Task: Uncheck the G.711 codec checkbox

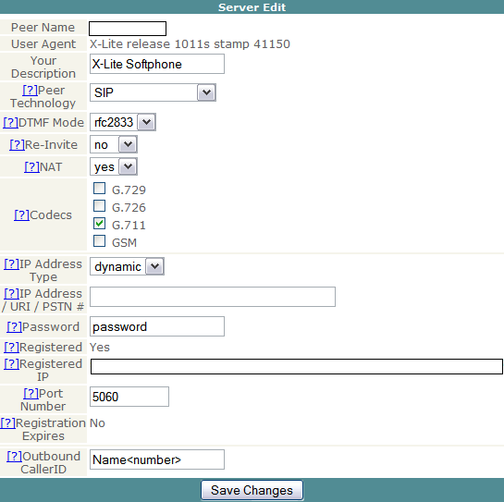Action: click(99, 224)
